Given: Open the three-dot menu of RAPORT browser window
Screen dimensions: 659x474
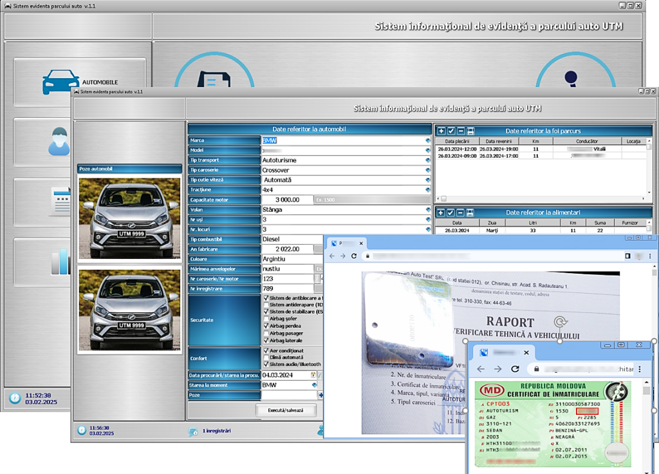Looking at the screenshot, I should pos(650,256).
